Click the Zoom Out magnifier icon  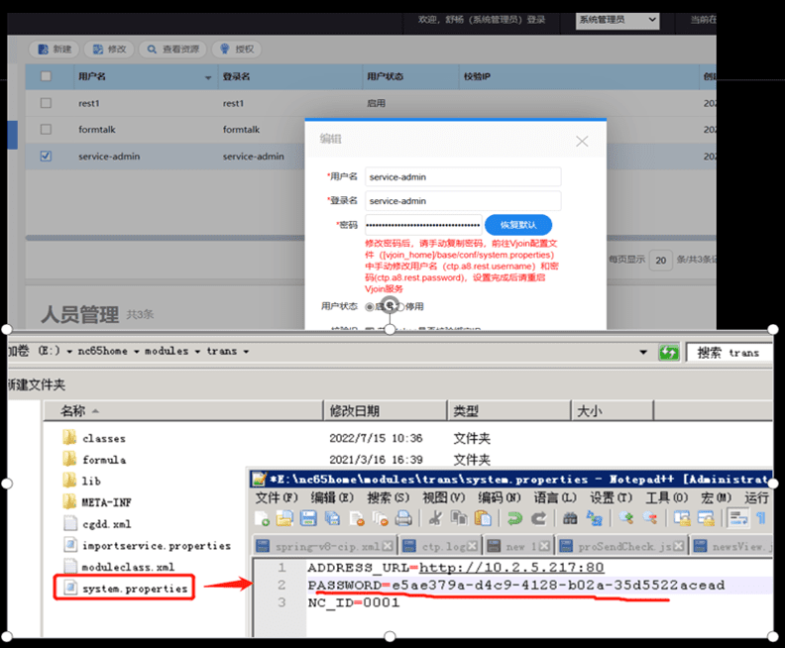650,518
